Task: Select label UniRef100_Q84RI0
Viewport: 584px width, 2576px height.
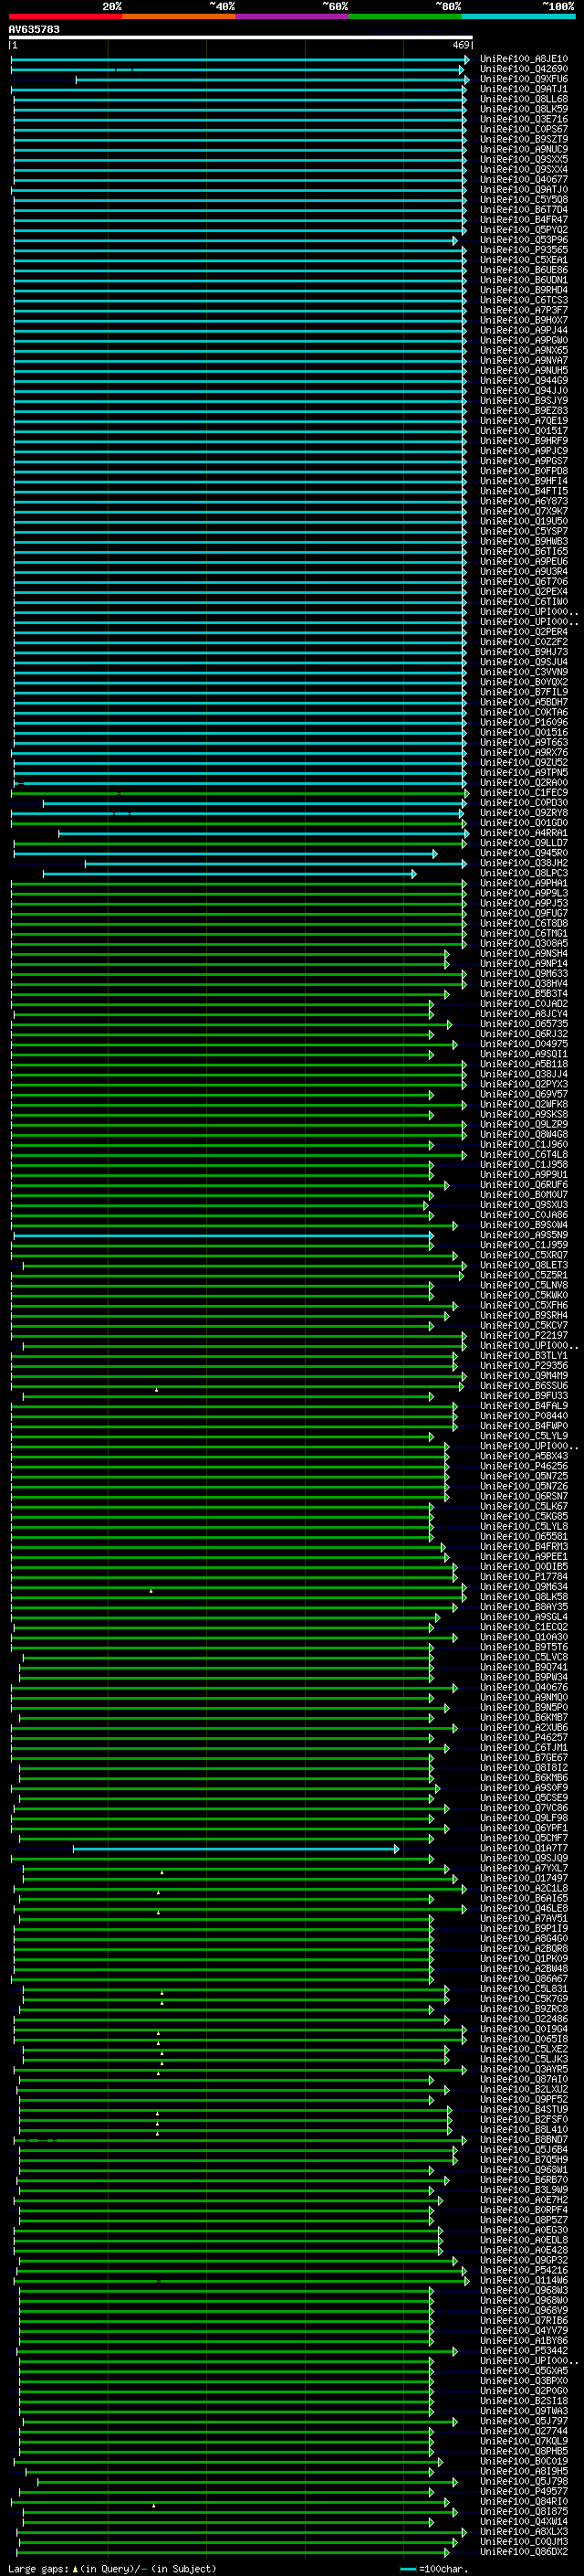Action: (524, 2502)
